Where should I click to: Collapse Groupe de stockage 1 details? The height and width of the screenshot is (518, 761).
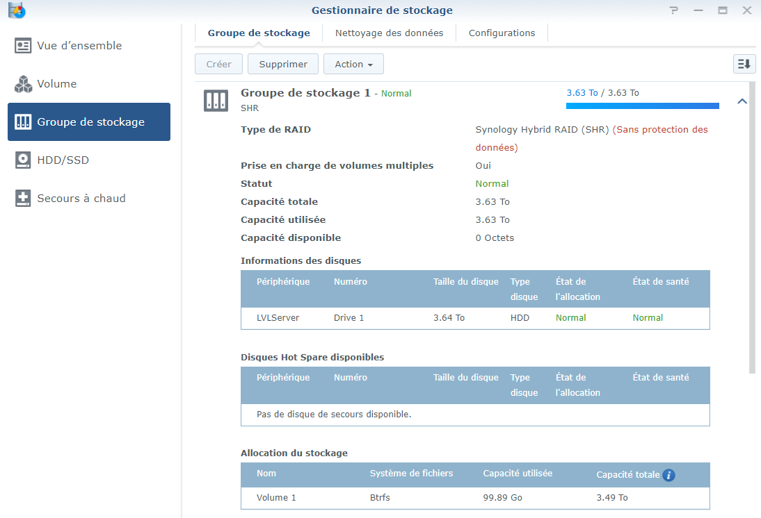coord(742,101)
